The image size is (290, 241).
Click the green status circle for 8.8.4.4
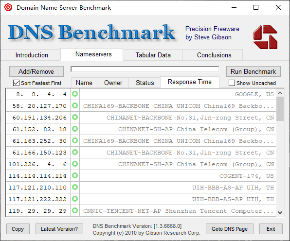(x=75, y=94)
